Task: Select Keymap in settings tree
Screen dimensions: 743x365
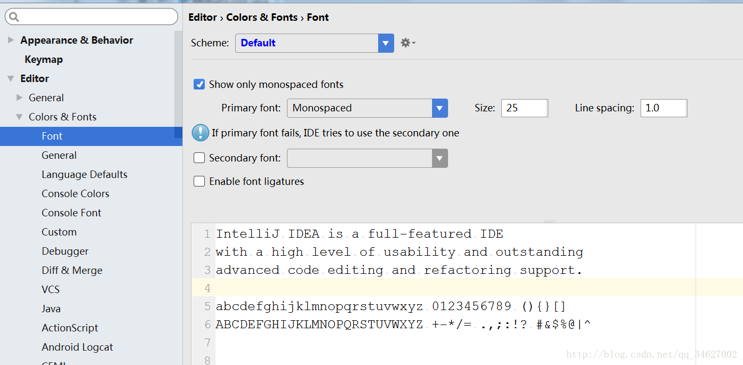Action: [x=44, y=59]
